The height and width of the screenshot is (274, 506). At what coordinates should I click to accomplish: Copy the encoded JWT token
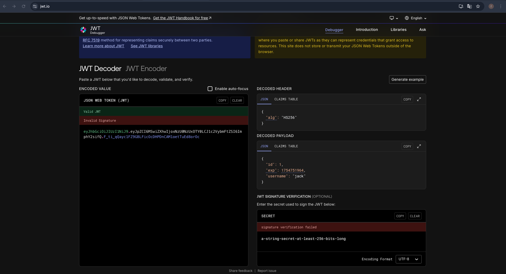(222, 101)
